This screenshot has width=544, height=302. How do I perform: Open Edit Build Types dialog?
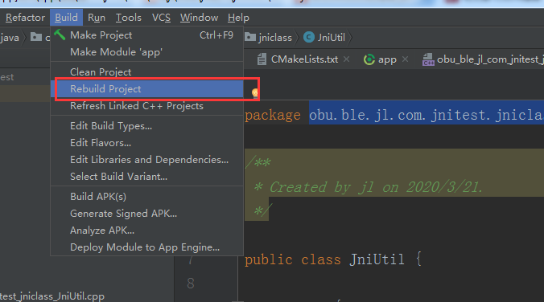pos(147,126)
